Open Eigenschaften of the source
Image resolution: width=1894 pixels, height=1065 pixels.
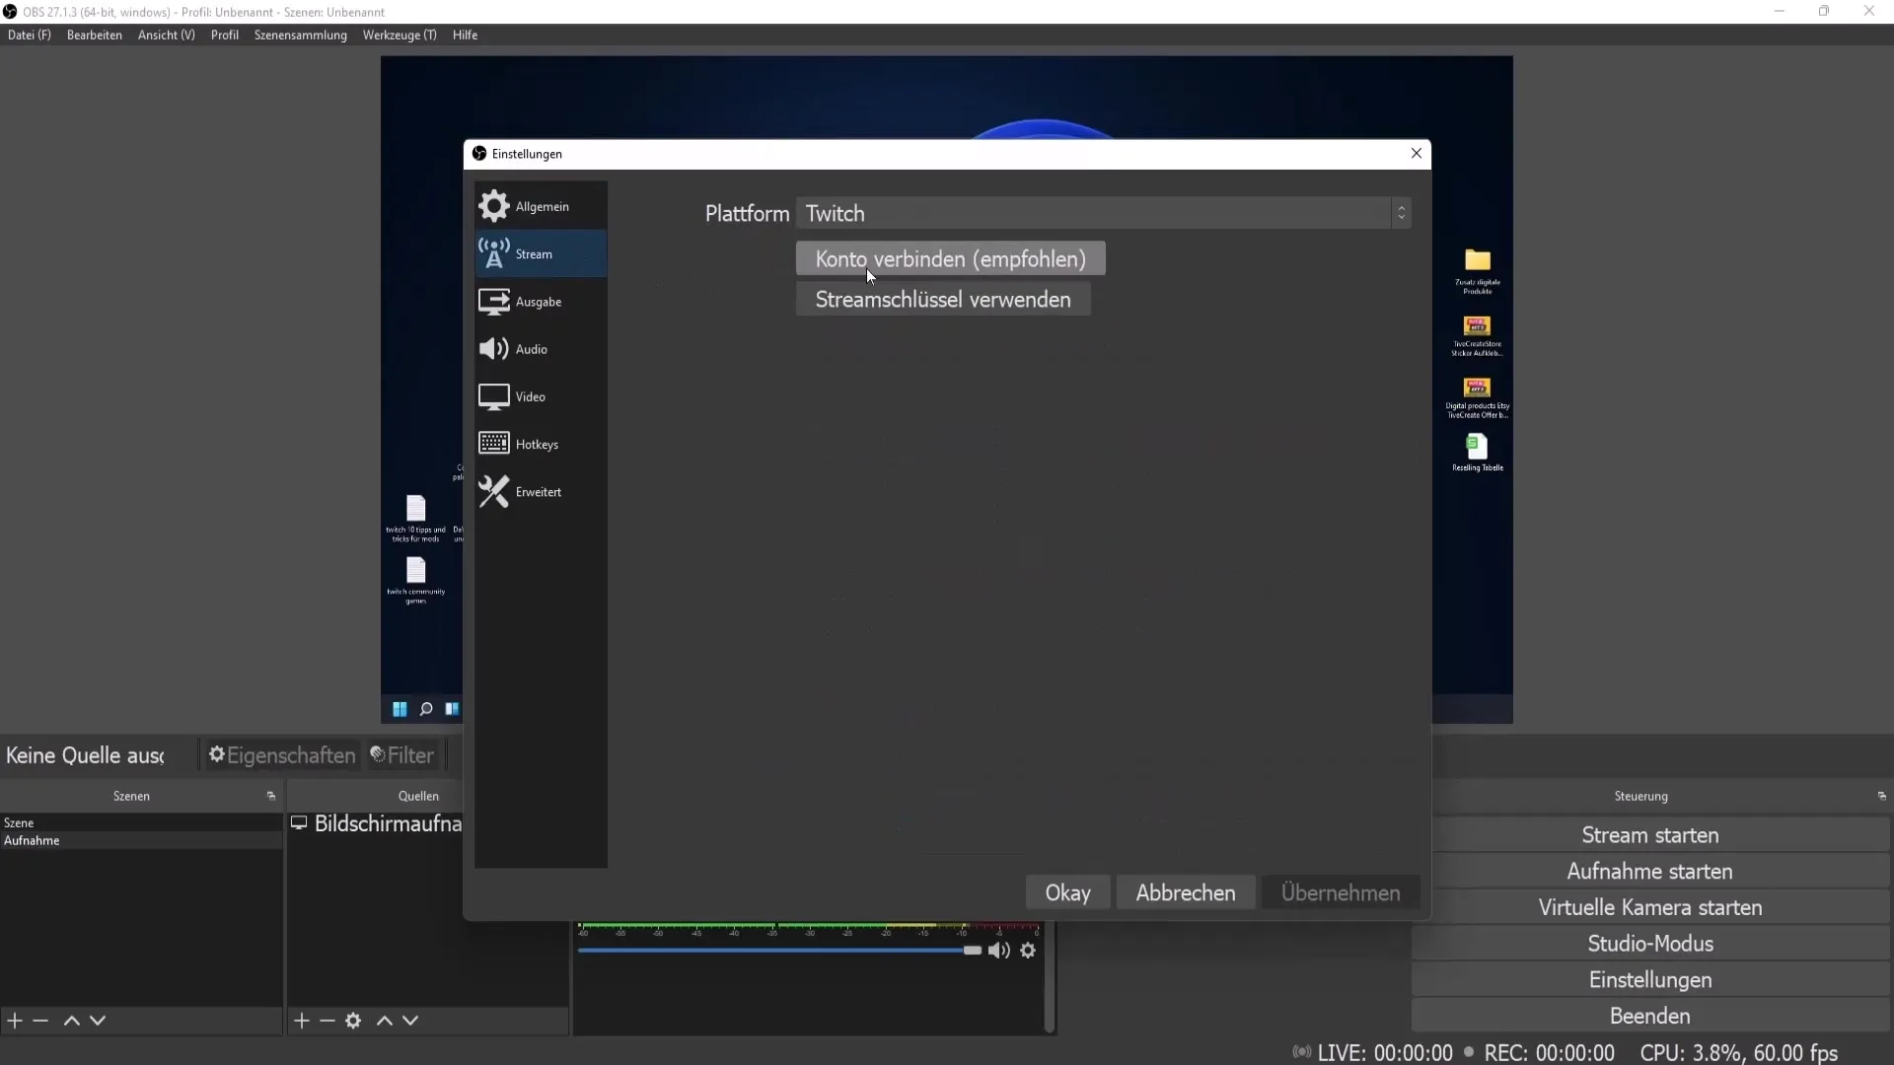pos(282,755)
